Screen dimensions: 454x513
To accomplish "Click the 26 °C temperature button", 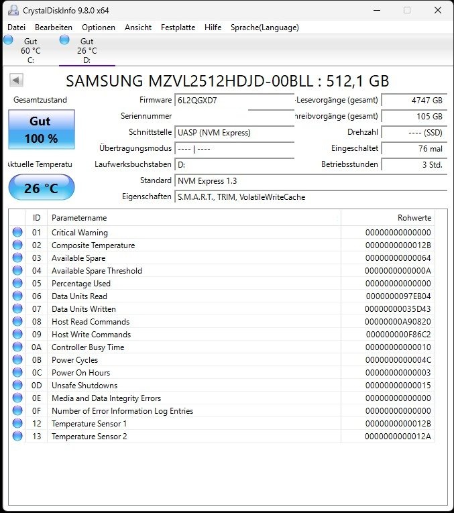I will 42,188.
